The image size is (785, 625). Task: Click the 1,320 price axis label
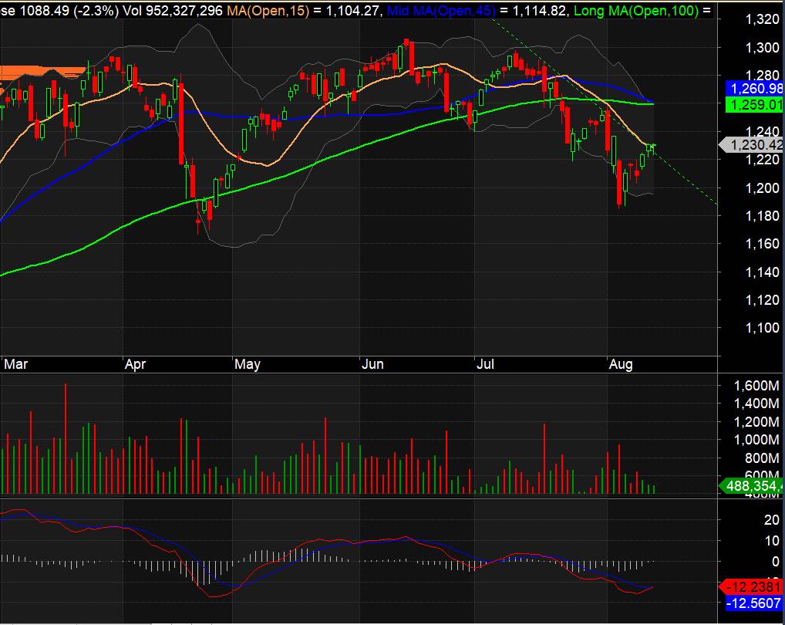762,19
